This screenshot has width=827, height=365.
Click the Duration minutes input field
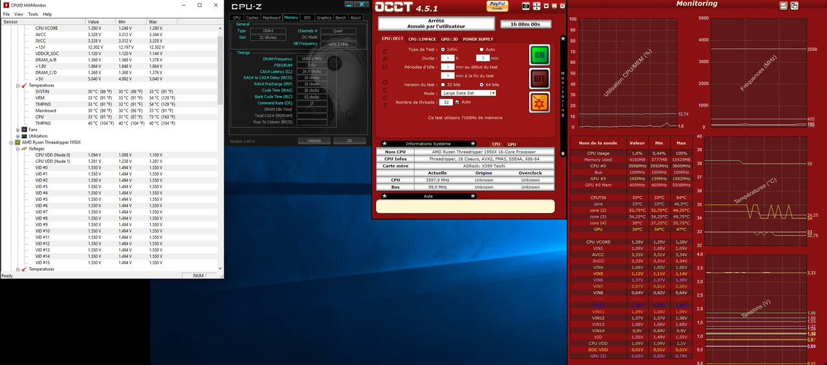click(x=484, y=58)
